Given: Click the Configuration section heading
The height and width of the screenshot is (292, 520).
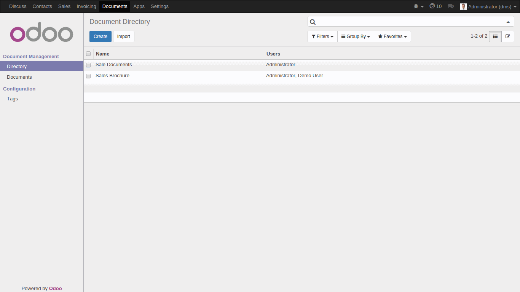Looking at the screenshot, I should click(x=19, y=89).
